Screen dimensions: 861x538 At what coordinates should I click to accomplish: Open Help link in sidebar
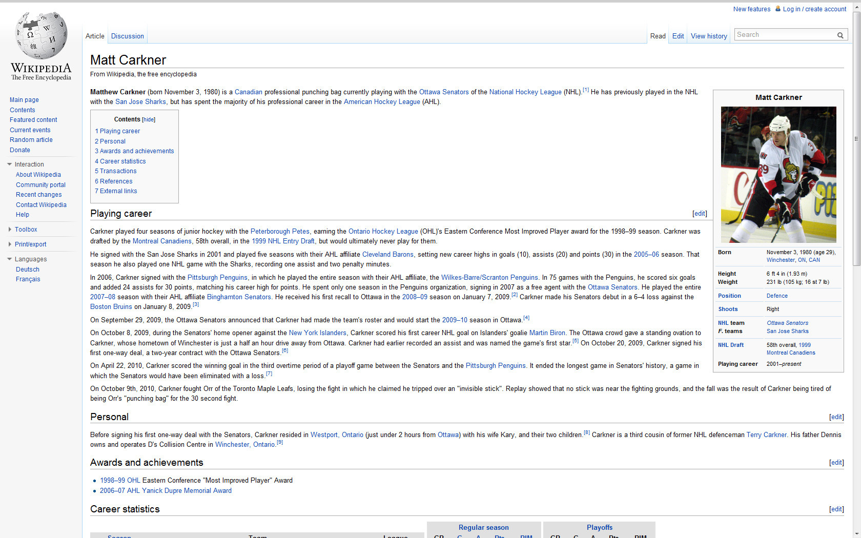click(23, 215)
